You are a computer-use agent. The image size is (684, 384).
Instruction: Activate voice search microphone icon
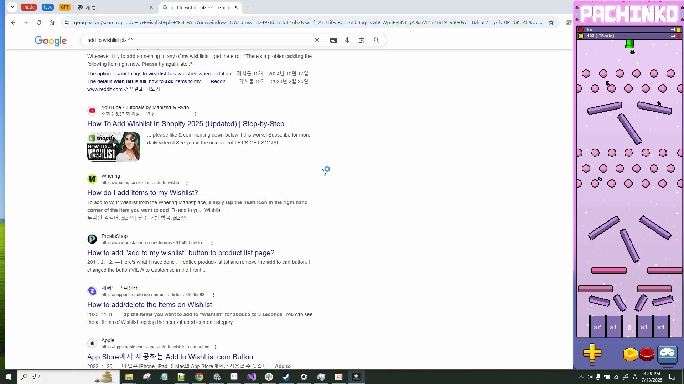347,40
